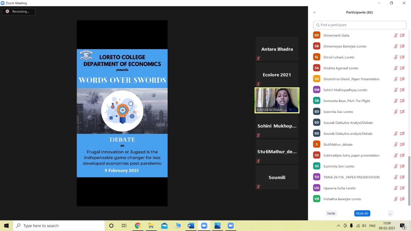Toggle mic for TRINA DUTTA _PAPER PRESENTATION
This screenshot has width=411, height=231.
coord(396,177)
